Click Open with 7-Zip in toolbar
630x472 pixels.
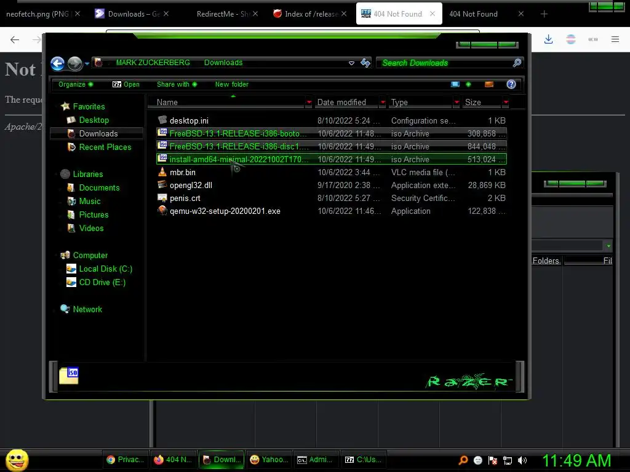(x=126, y=84)
